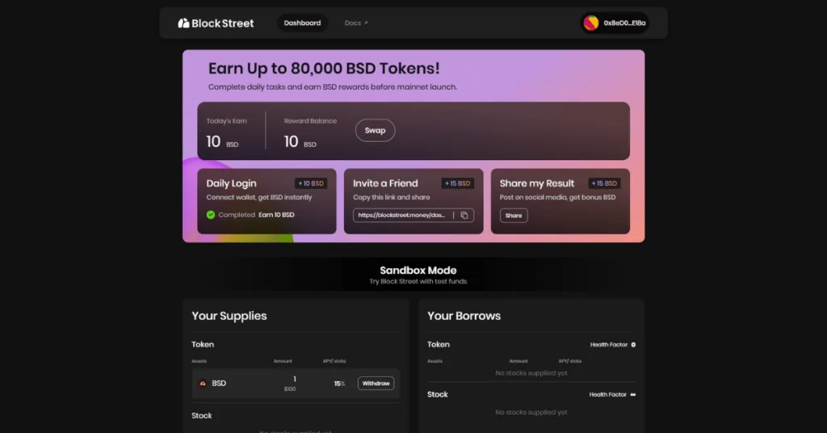Withdraw the BSD supply
This screenshot has height=433, width=827.
pyautogui.click(x=376, y=384)
